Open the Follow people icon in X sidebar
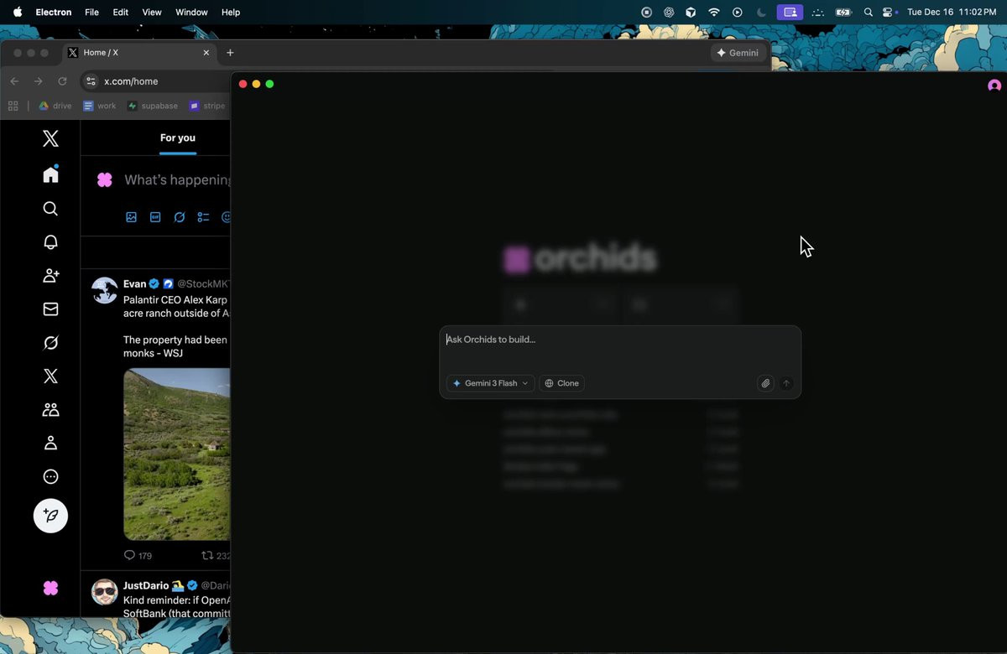This screenshot has height=654, width=1007. 50,276
